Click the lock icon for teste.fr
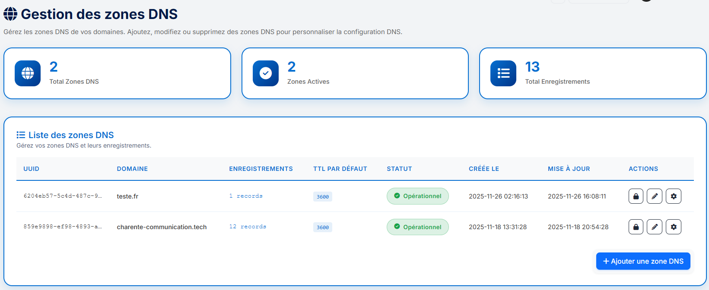Viewport: 709px width, 290px height. click(x=636, y=196)
